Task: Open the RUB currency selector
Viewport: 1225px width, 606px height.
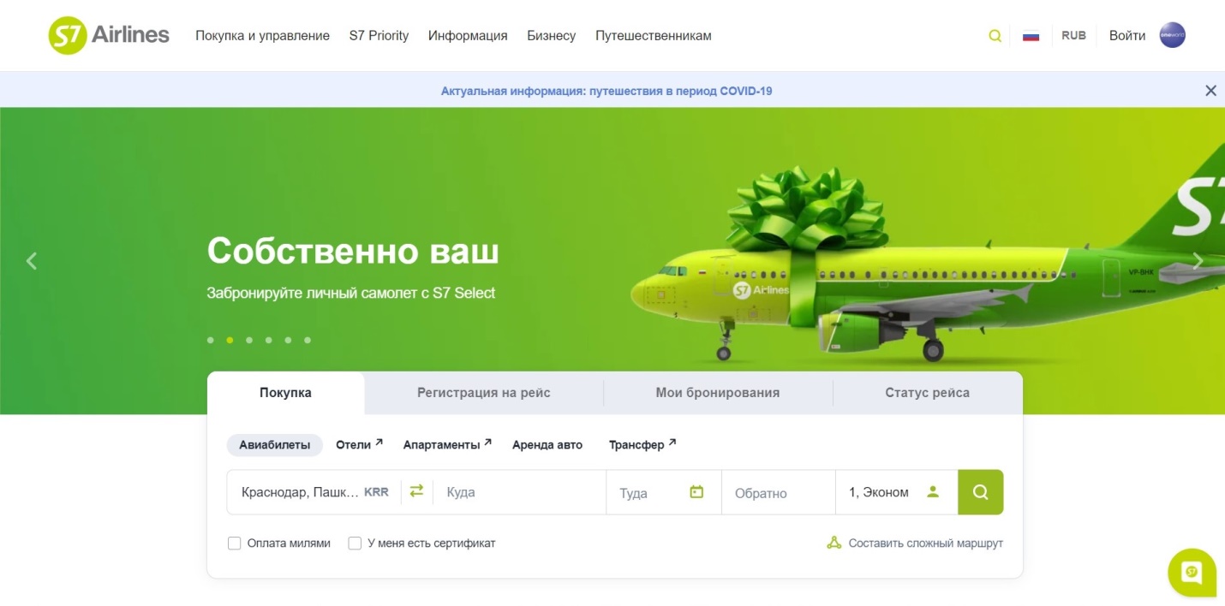Action: coord(1073,35)
